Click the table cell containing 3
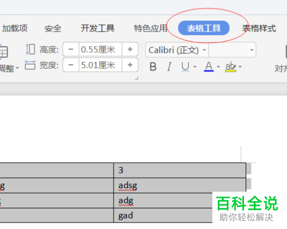 [x=180, y=170]
